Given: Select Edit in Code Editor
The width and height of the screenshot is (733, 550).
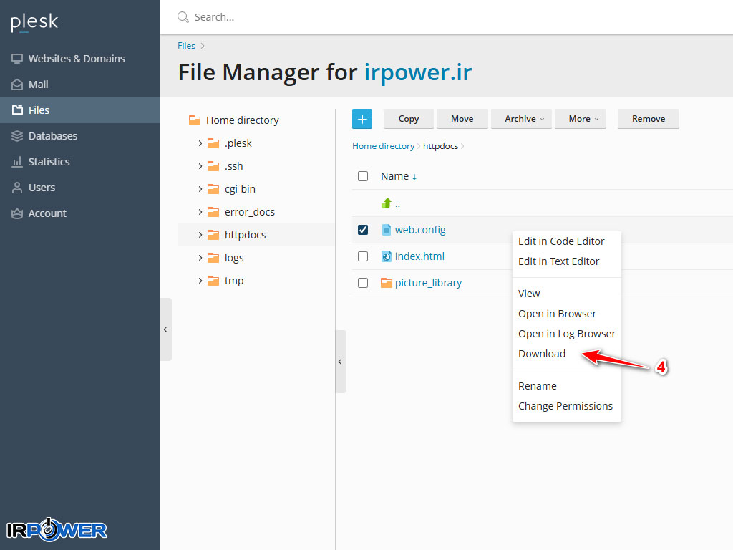Looking at the screenshot, I should coord(561,241).
